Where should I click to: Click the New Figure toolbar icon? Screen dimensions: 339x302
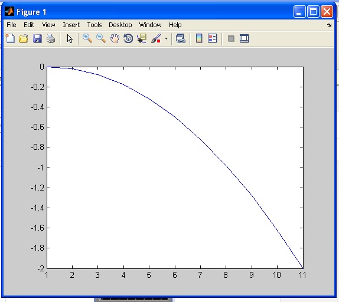(10, 39)
